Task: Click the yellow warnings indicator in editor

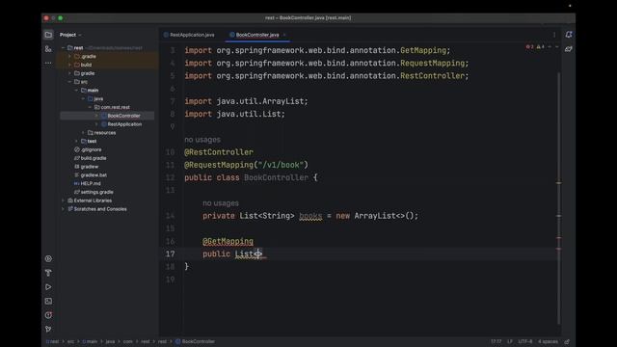Action: [x=540, y=47]
